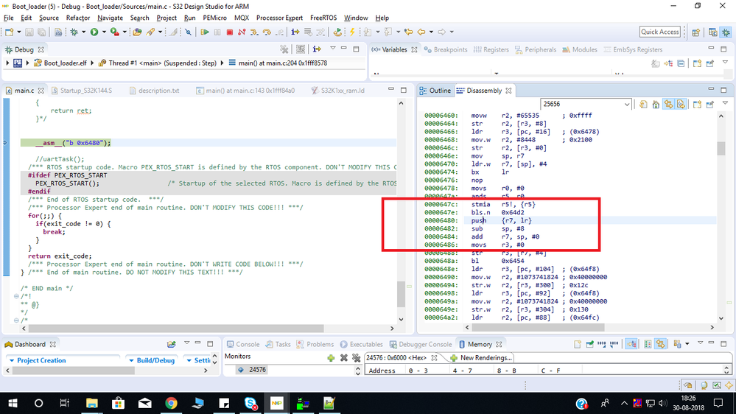Click the Suspend (pause) debug icon
The height and width of the screenshot is (414, 736).
pyautogui.click(x=217, y=32)
